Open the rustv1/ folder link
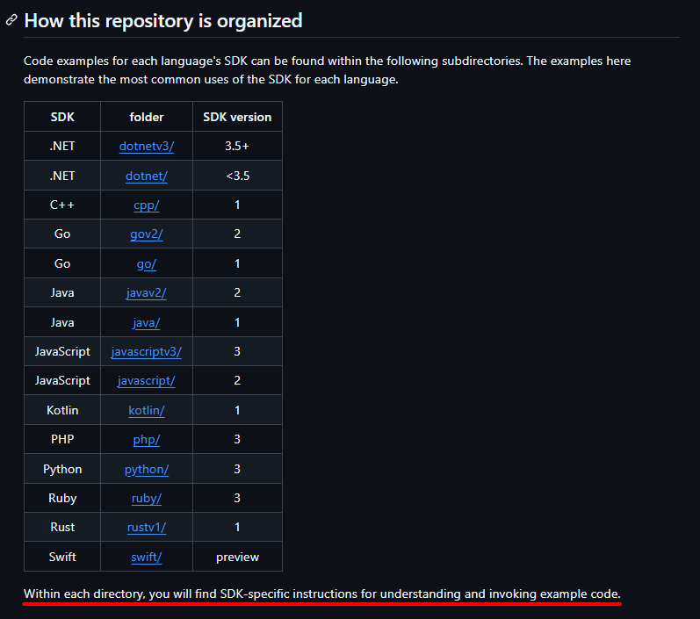The image size is (700, 619). click(147, 527)
